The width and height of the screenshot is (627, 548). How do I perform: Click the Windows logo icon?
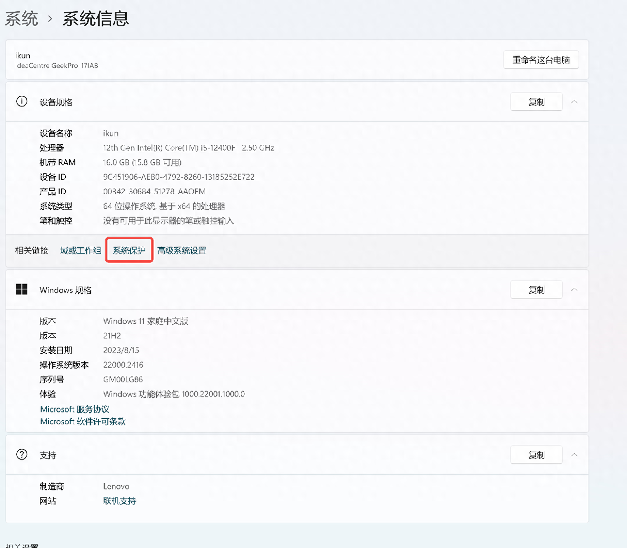click(22, 289)
